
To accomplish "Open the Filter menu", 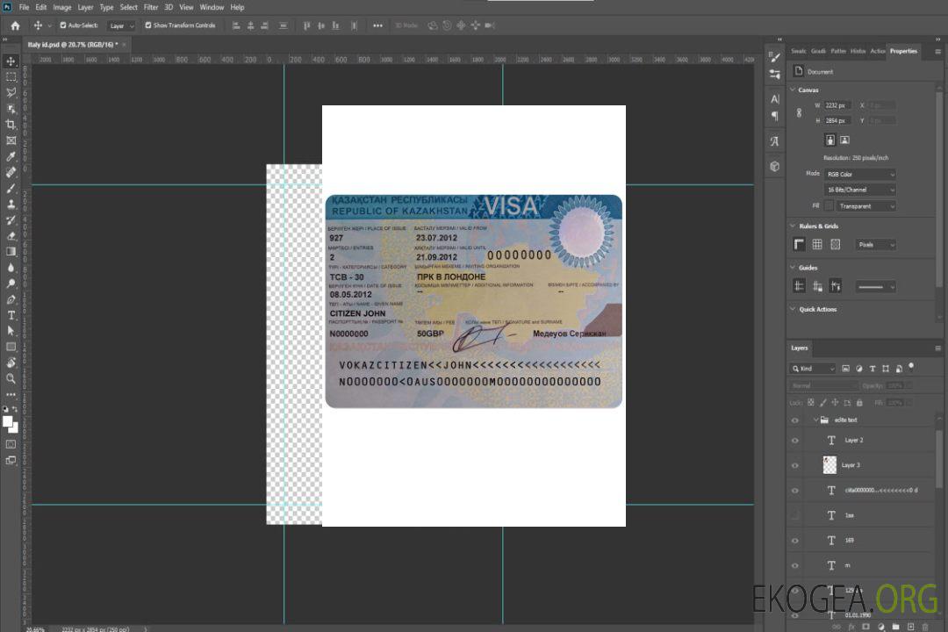I will [151, 7].
